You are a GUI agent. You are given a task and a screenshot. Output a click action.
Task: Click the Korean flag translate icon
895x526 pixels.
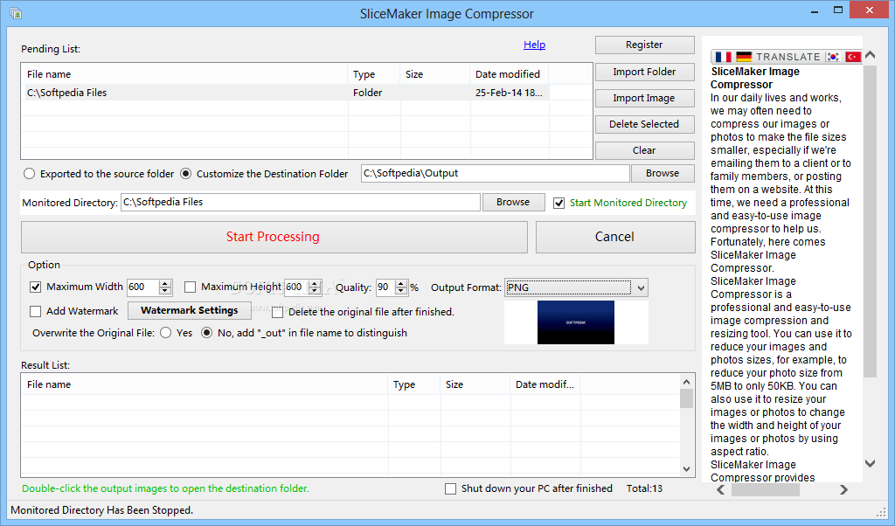click(833, 57)
